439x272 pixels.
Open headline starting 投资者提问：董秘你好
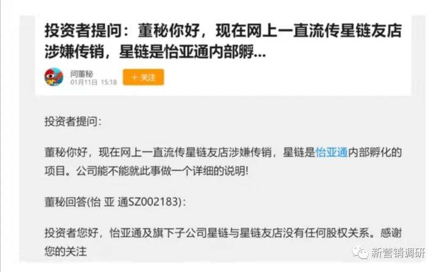223,41
